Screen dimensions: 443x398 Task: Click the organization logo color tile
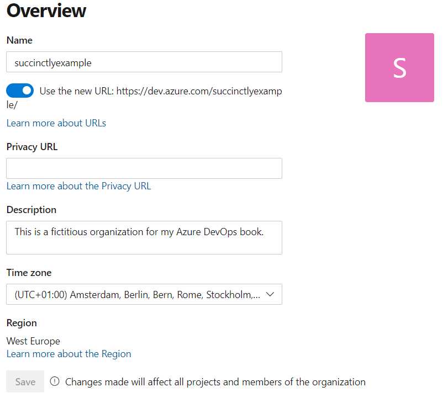tap(399, 67)
